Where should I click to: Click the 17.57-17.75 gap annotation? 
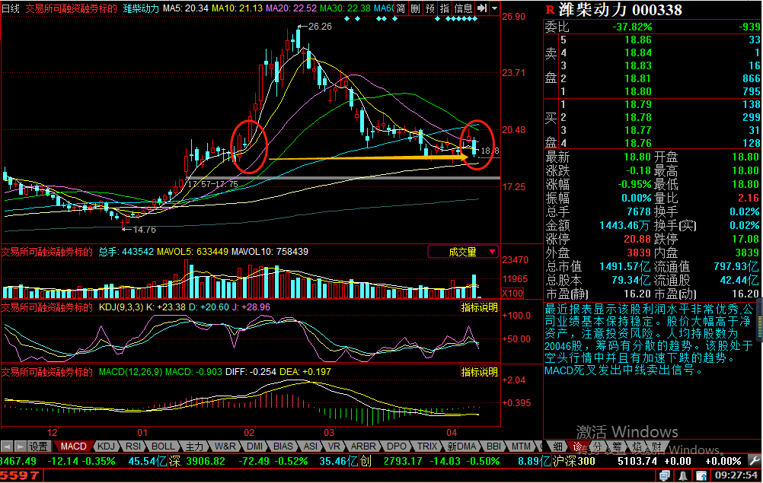tap(213, 184)
